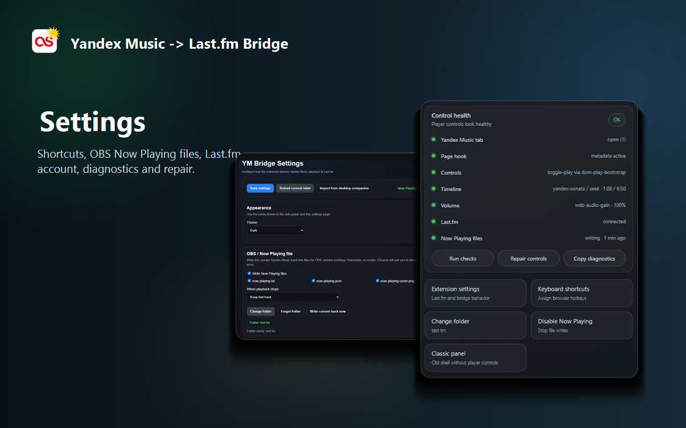The height and width of the screenshot is (428, 686).
Task: Click the OBS / Now Playing file heading
Action: tap(270, 254)
